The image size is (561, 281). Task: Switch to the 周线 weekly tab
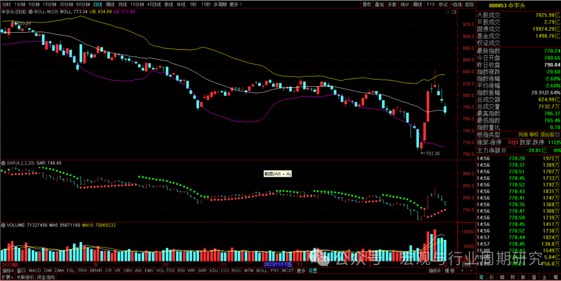coord(110,4)
